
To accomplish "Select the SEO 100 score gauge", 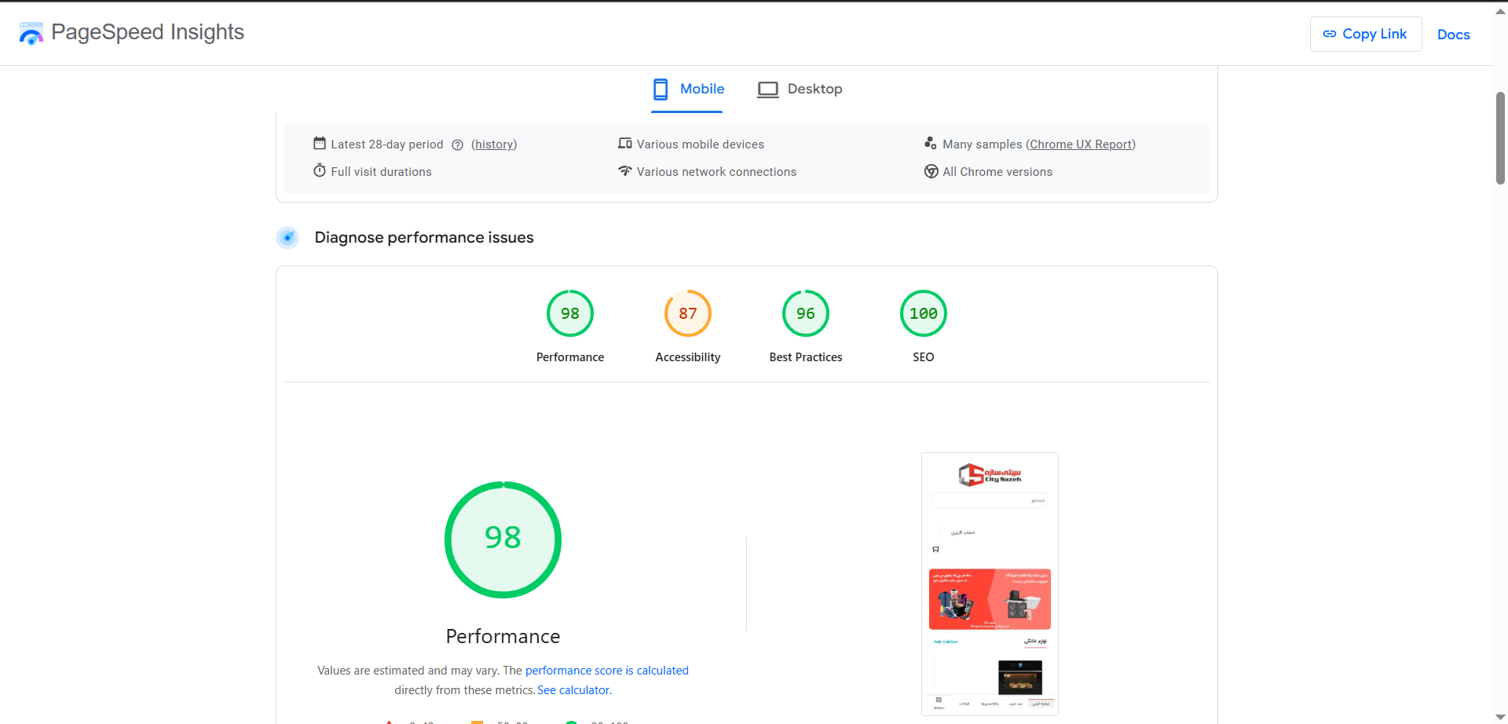I will click(x=924, y=313).
